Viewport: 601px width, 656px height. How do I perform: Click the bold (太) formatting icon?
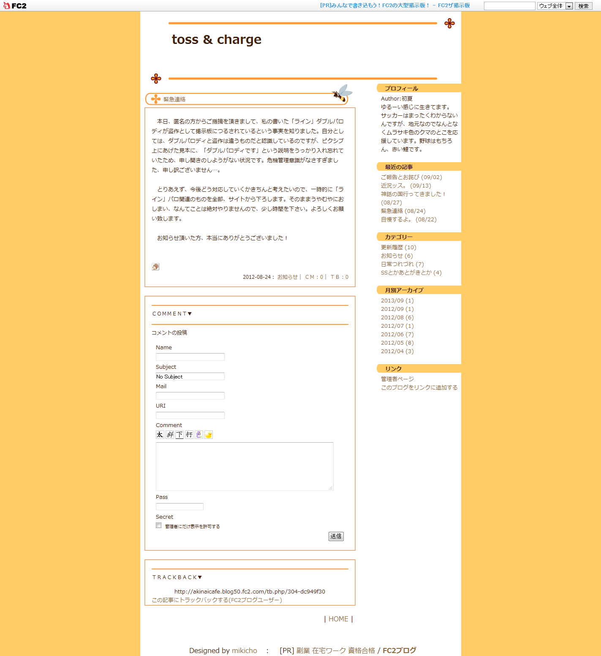point(160,435)
